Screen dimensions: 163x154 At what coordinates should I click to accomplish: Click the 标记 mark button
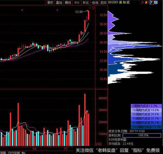pos(86,2)
